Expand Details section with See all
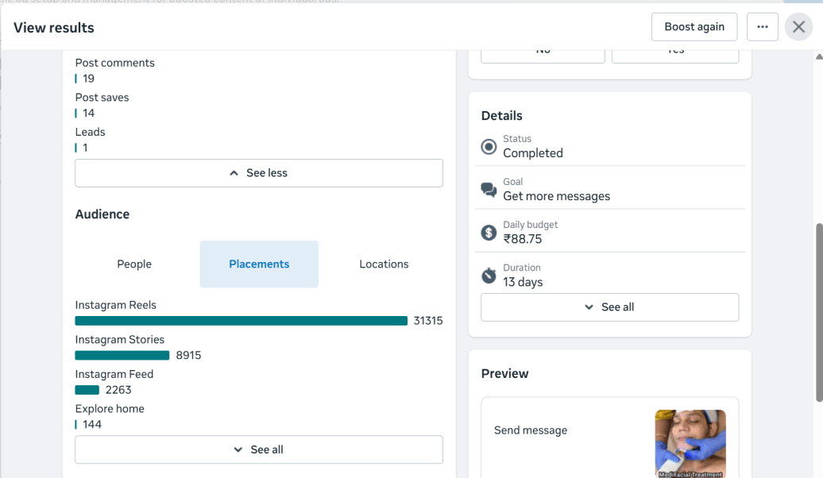This screenshot has height=478, width=823. pyautogui.click(x=609, y=307)
